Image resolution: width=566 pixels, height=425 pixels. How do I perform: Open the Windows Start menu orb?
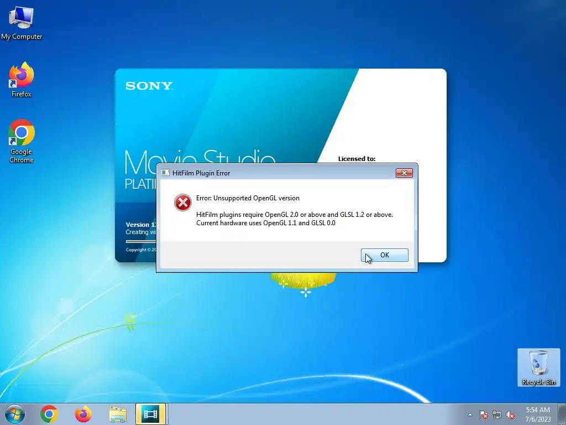[x=15, y=414]
